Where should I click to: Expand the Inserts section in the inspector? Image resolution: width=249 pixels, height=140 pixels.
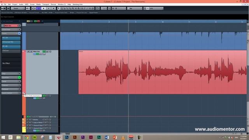(x=9, y=33)
